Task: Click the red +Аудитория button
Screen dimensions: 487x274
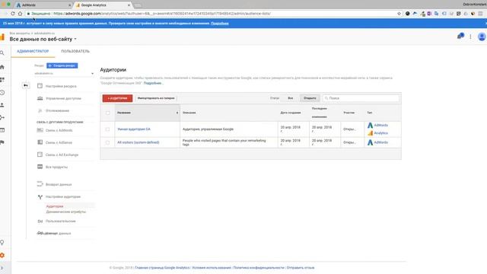Action: pyautogui.click(x=117, y=98)
